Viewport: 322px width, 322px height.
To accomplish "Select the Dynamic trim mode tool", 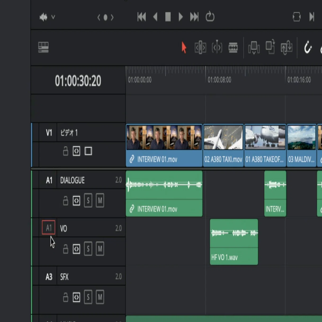I will 217,47.
